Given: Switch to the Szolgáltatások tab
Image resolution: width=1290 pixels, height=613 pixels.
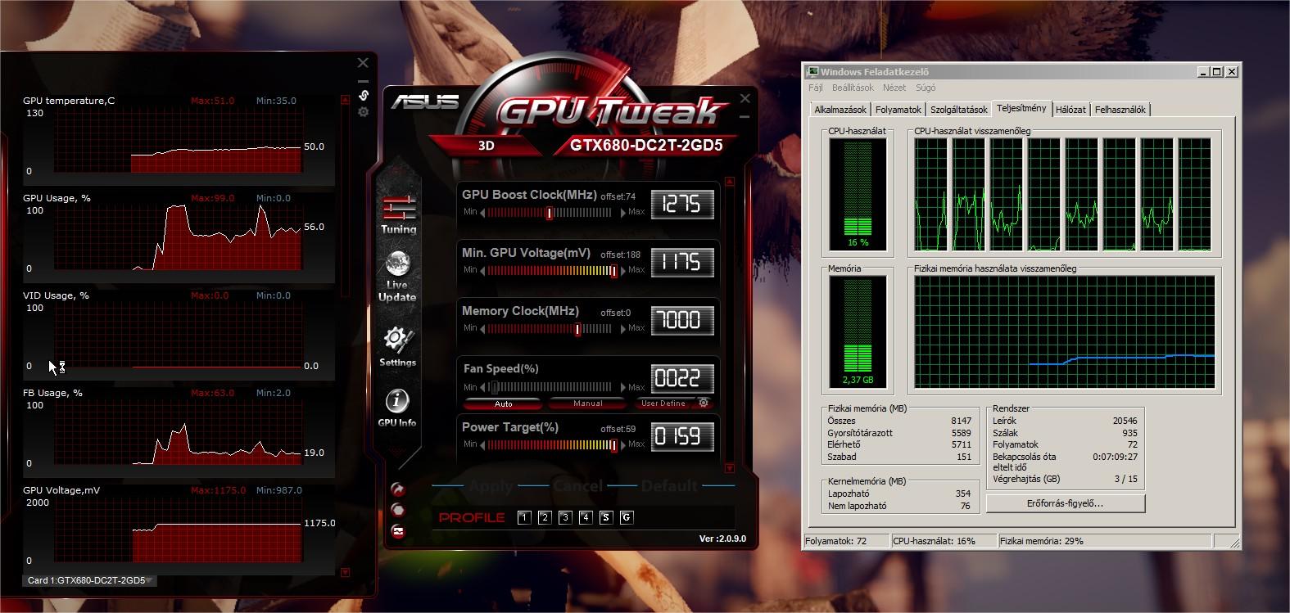Looking at the screenshot, I should [959, 110].
